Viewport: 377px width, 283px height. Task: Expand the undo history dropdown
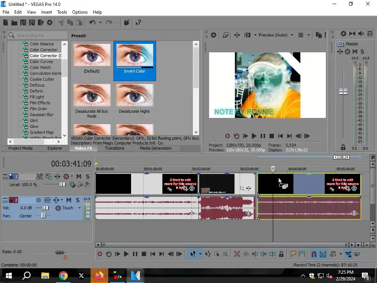[100, 22]
